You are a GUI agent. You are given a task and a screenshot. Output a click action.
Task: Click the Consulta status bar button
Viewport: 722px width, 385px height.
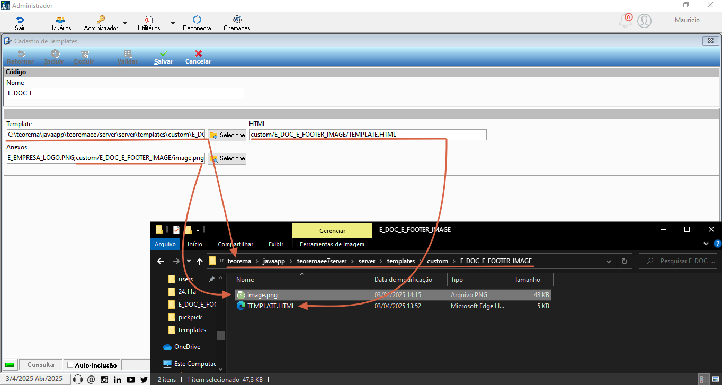click(41, 365)
